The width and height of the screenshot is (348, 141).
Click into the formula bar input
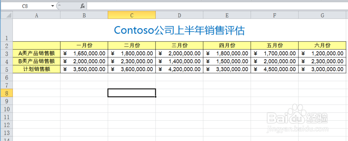pyautogui.click(x=217, y=6)
